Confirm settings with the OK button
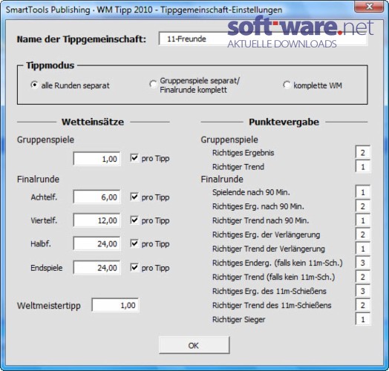 point(194,345)
